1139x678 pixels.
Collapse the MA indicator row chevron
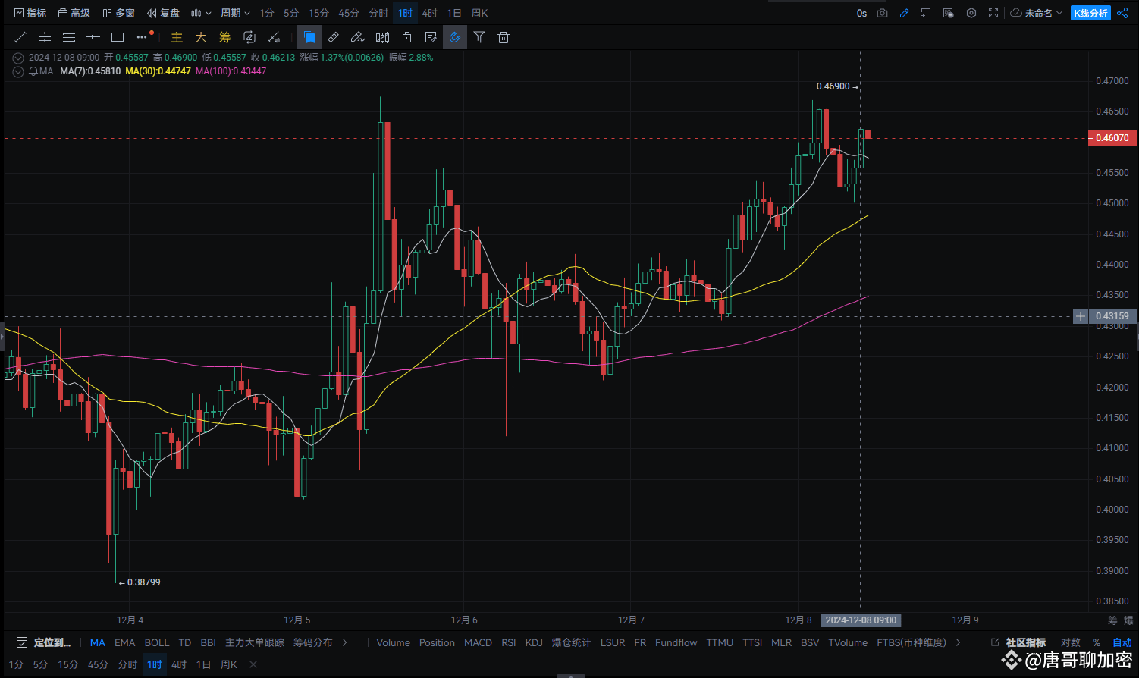coord(18,71)
